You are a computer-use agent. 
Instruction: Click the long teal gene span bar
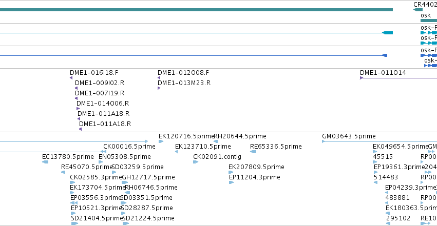pyautogui.click(x=196, y=10)
